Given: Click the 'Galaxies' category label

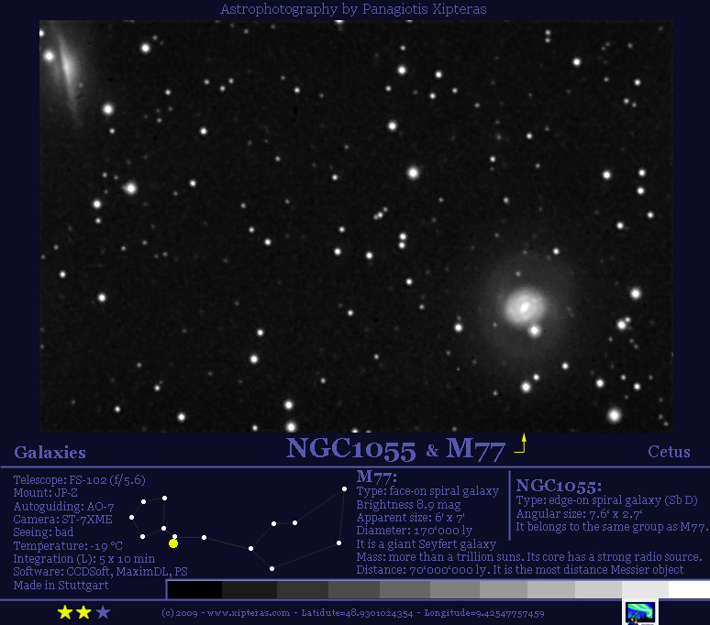Looking at the screenshot, I should (x=50, y=452).
